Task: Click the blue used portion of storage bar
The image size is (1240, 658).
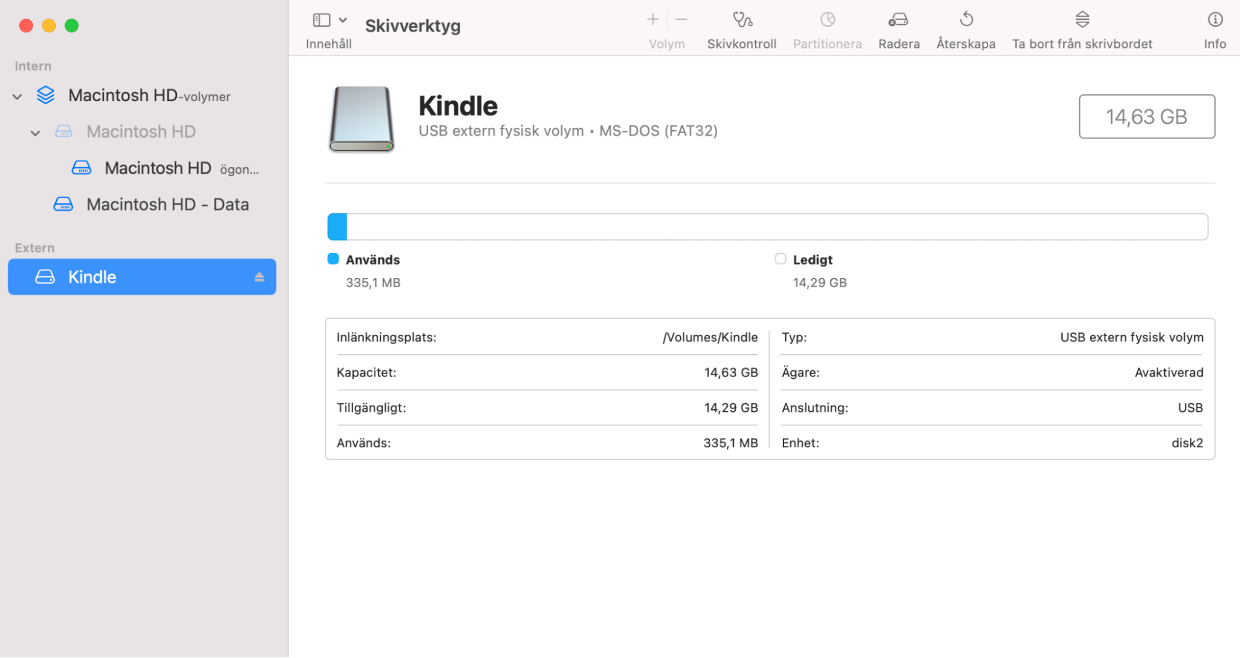Action: coord(337,227)
